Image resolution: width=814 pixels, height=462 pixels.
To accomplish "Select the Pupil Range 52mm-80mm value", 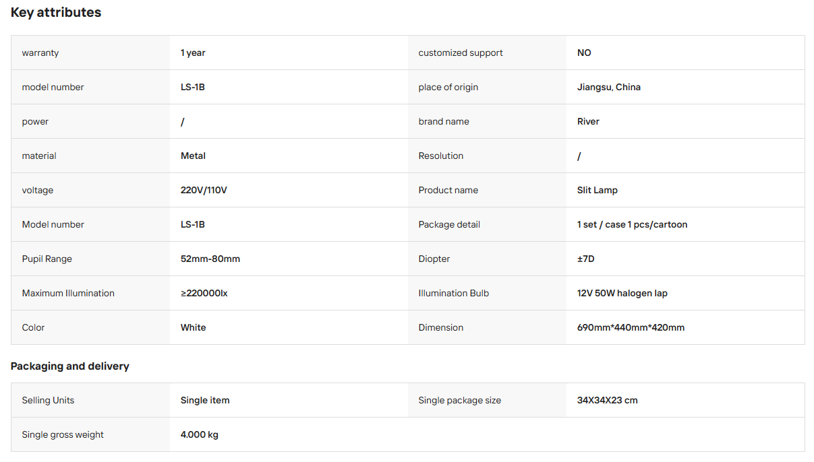I will pos(210,259).
